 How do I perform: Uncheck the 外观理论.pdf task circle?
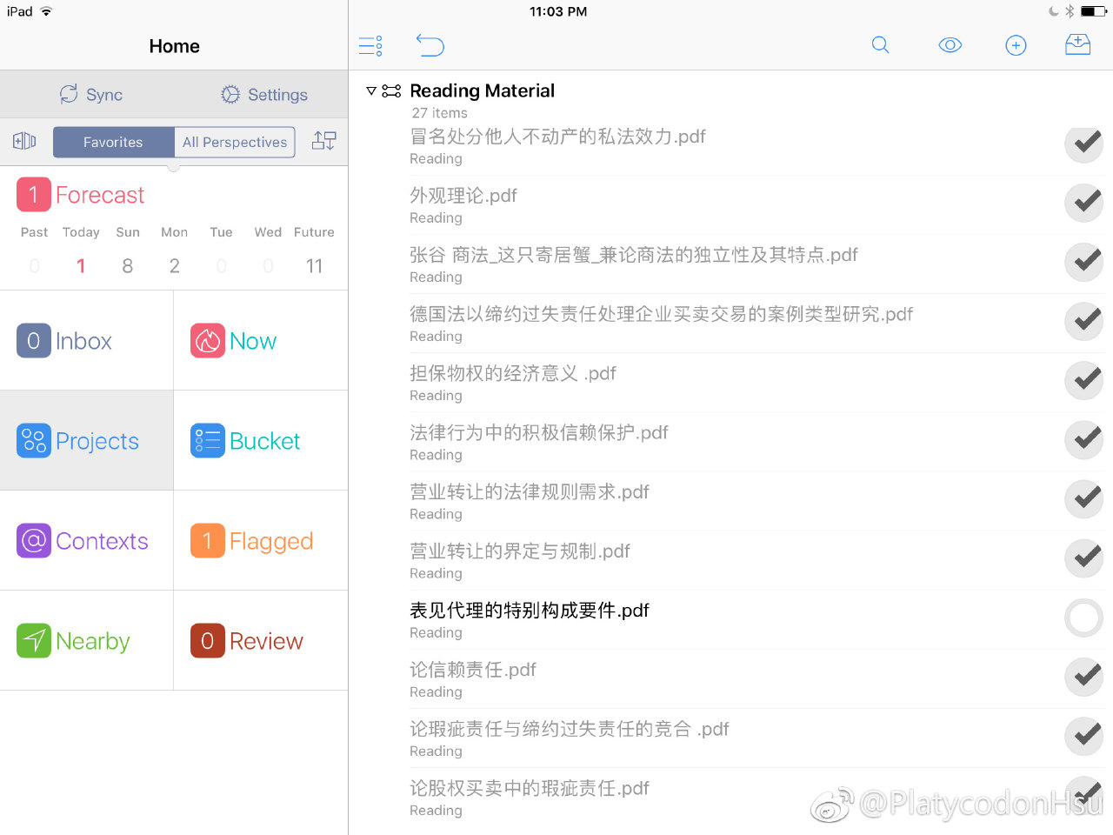pos(1084,203)
